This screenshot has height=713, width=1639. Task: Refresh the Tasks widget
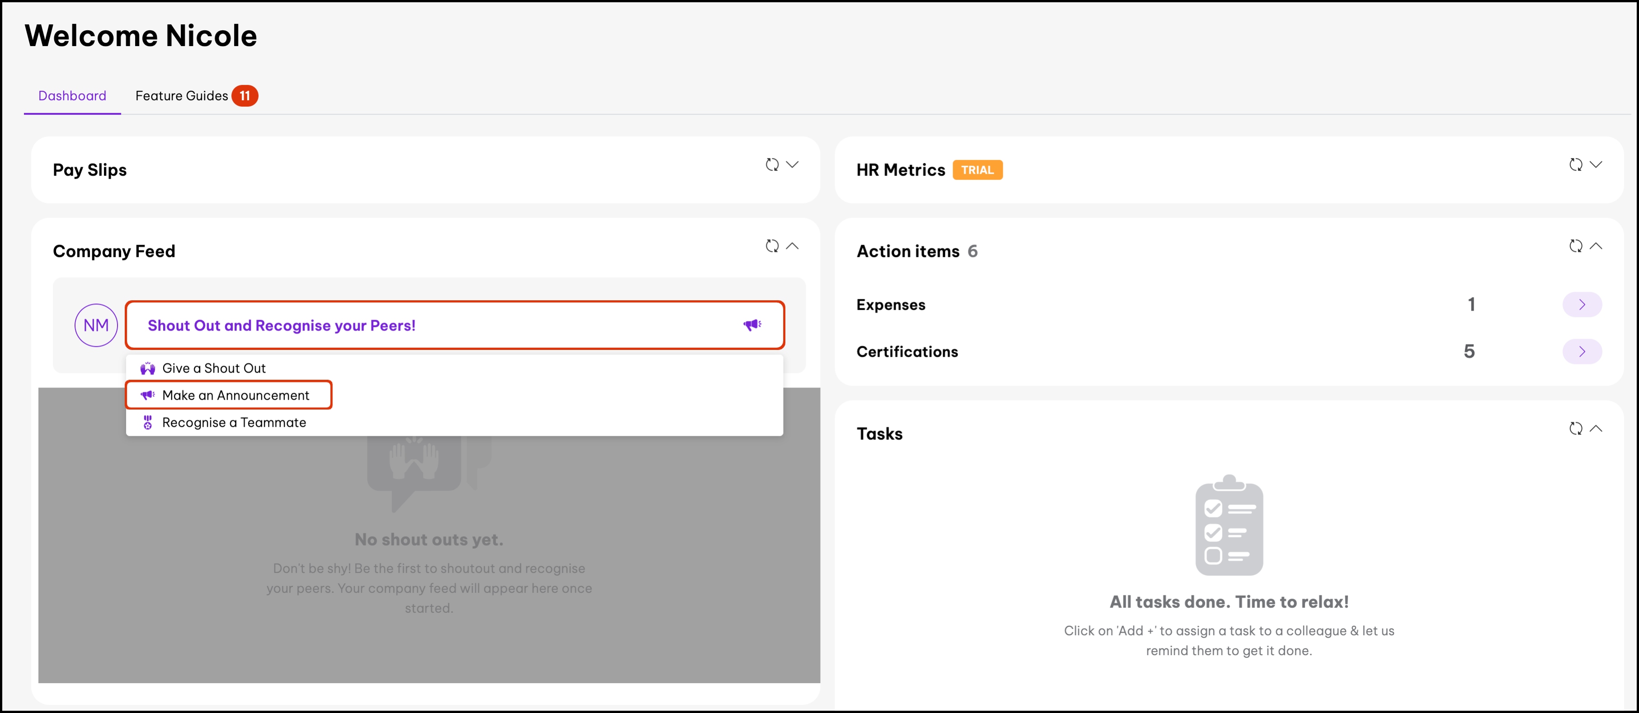pos(1575,429)
